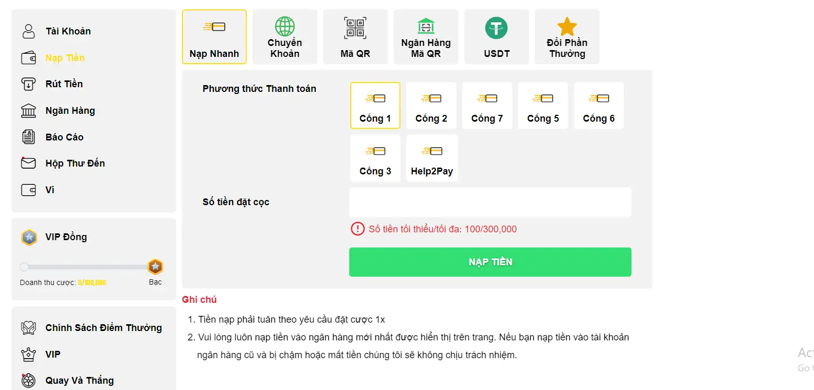Open the Chuyển Khoản tab
This screenshot has width=814, height=390.
coord(284,37)
